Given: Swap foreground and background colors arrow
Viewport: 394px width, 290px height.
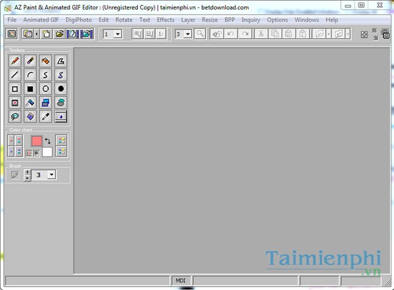Looking at the screenshot, I should pyautogui.click(x=48, y=141).
